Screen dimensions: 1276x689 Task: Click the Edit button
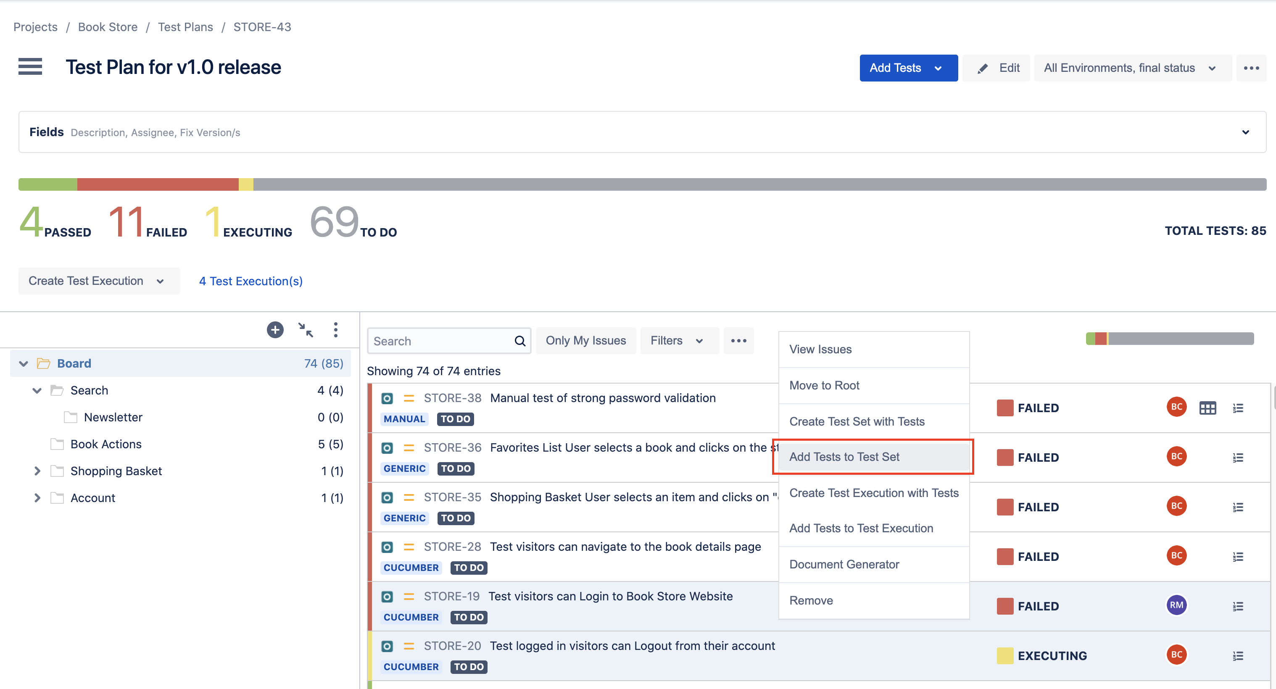(x=996, y=68)
